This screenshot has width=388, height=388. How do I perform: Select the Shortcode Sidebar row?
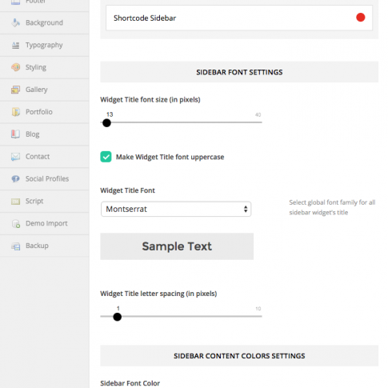(x=239, y=18)
